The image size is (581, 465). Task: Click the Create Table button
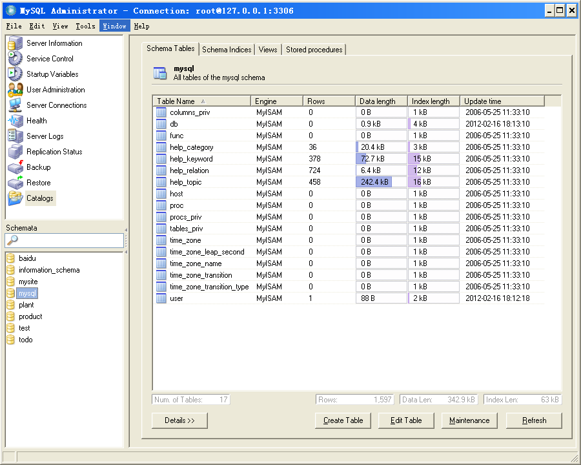click(x=343, y=420)
